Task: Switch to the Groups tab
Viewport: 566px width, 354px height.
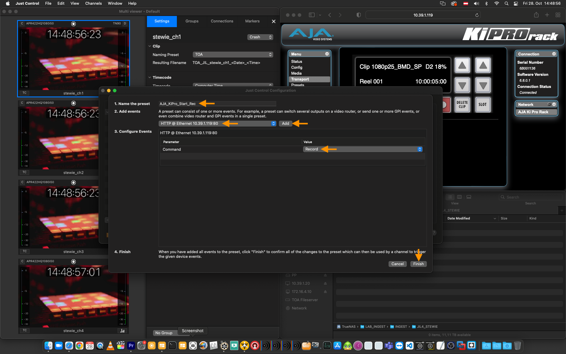Action: [192, 21]
